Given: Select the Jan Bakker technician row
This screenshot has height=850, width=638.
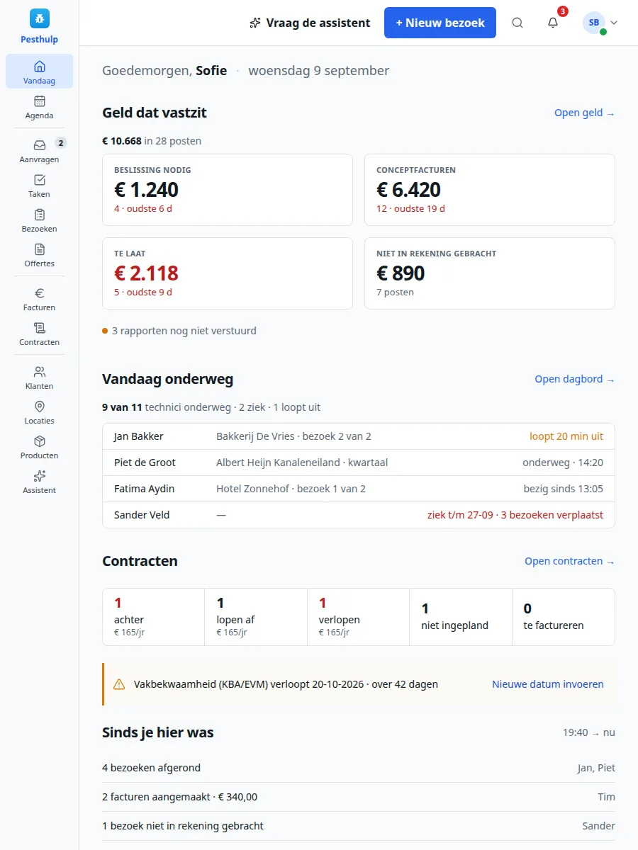Looking at the screenshot, I should click(359, 436).
